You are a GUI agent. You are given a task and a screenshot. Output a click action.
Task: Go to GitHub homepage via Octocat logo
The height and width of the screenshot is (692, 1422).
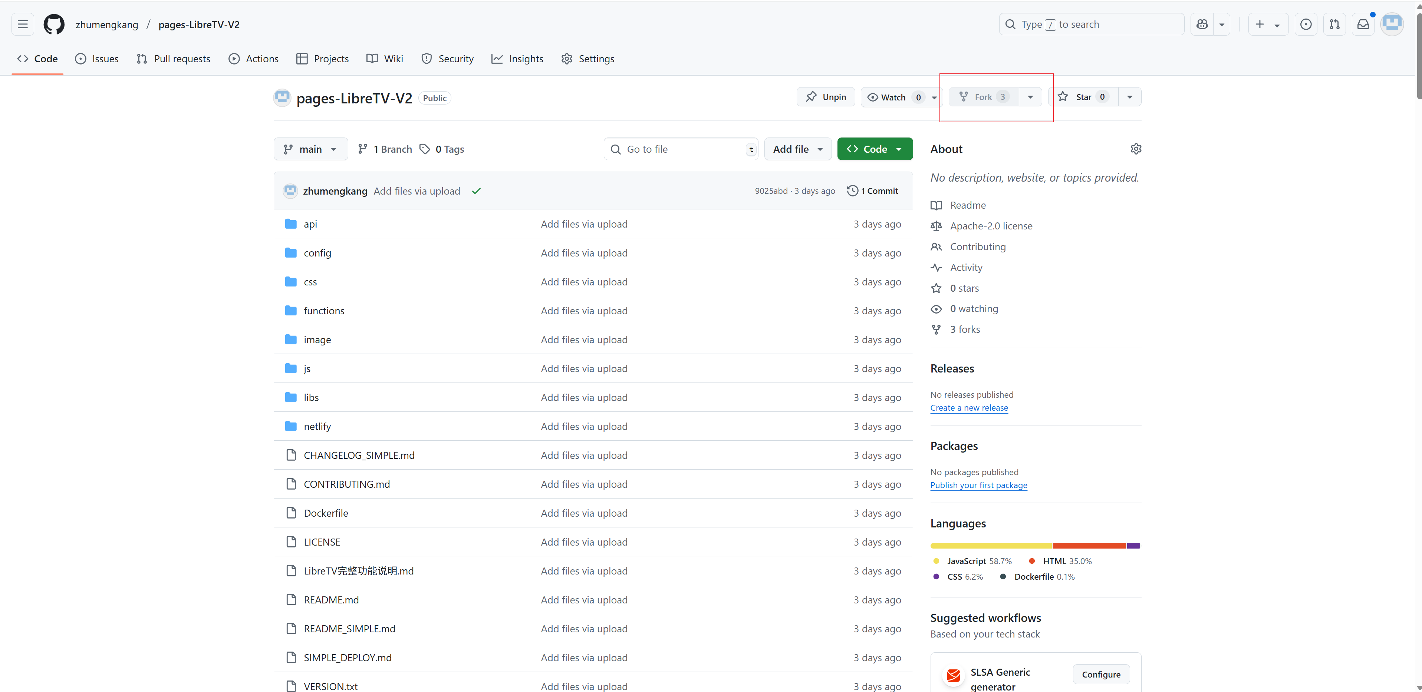tap(53, 24)
